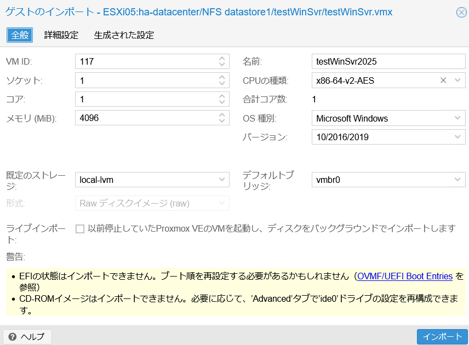
Task: Open the OVMF/UEFI Boot Entries link
Action: click(404, 277)
